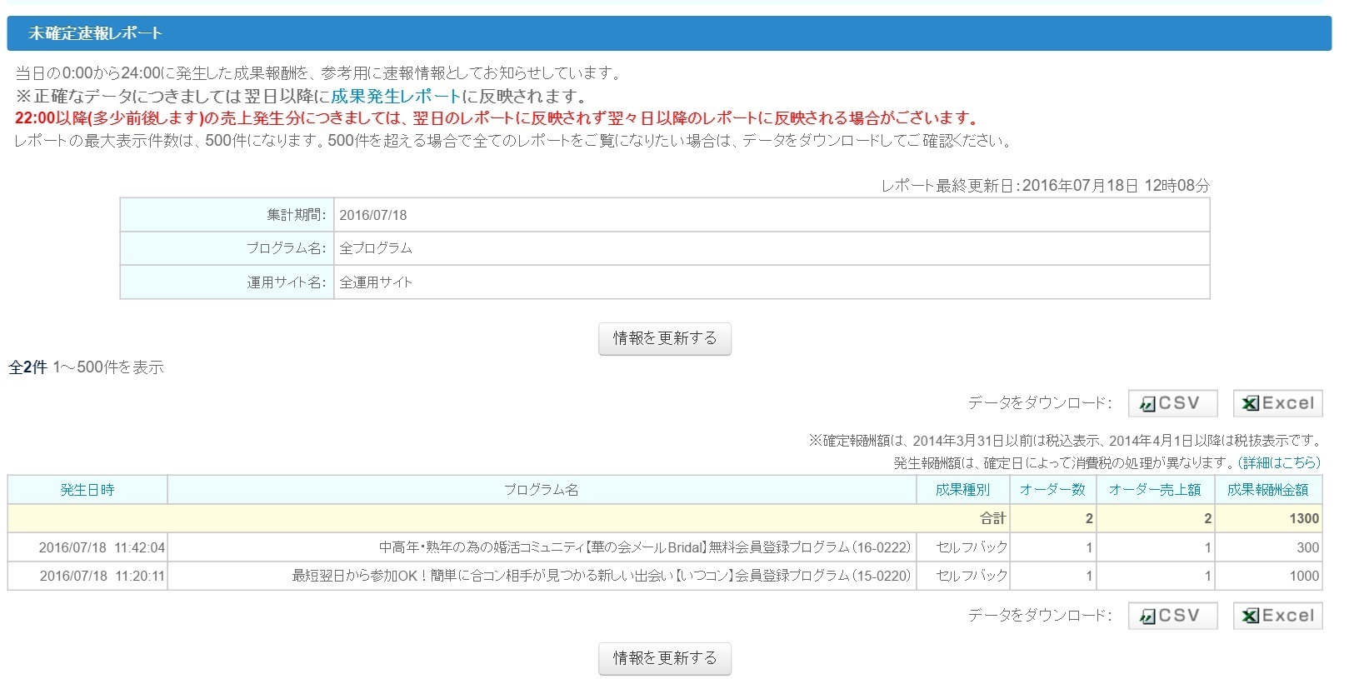The image size is (1354, 679).
Task: Sort by 成果種別 column header
Action: coord(962,490)
